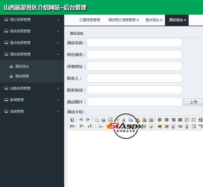
Task: Expand 留言信息管理 menu chevron
Action: tap(58, 31)
